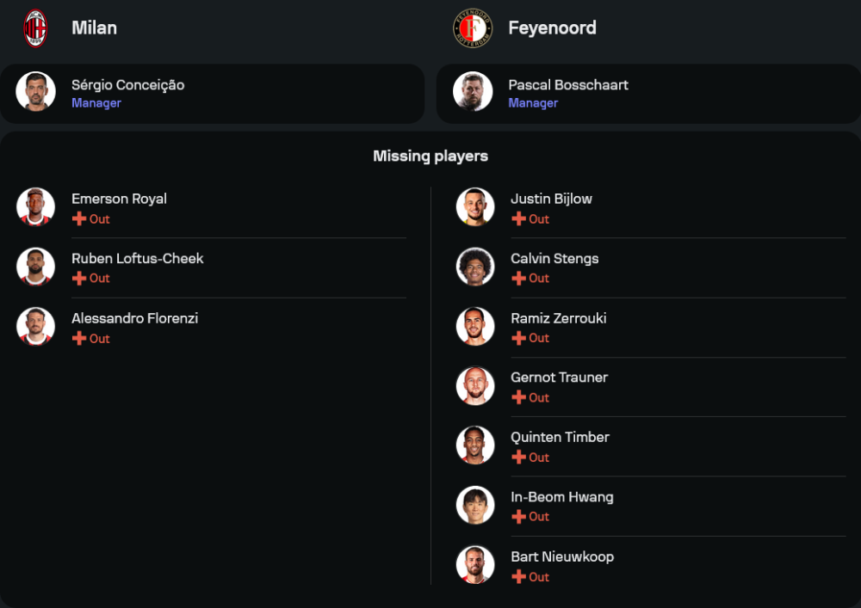Click the AC Milan club crest
Screen dimensions: 861x608
click(x=35, y=28)
